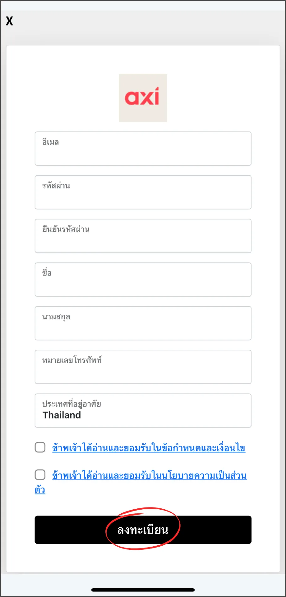Open the นโยบายความเป็นส่วนตัว privacy policy link
This screenshot has width=286, height=597.
[150, 475]
